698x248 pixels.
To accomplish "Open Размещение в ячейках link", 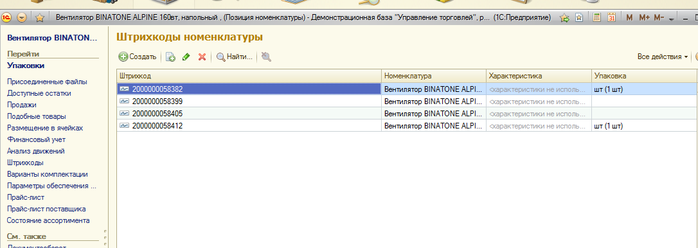I will (45, 128).
